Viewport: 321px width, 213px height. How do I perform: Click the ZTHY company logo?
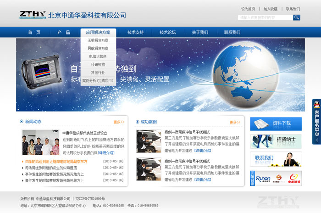33,15
